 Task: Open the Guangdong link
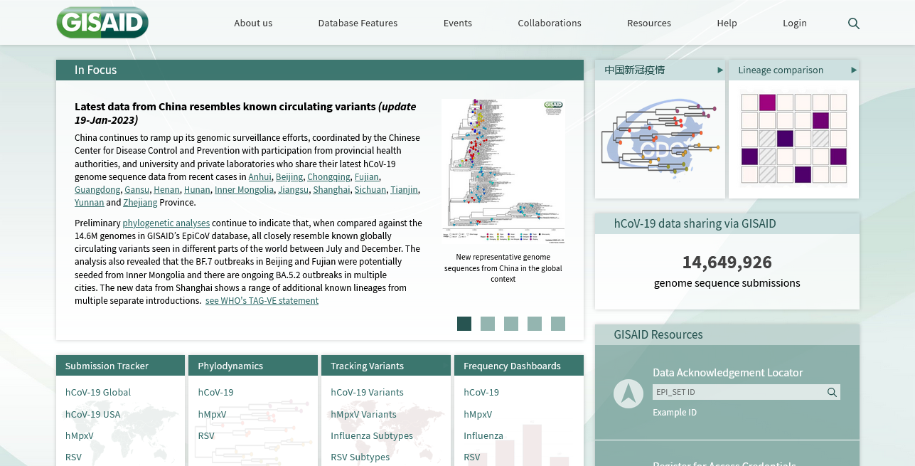click(x=97, y=189)
